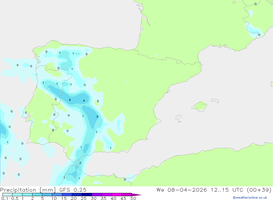Click the legend label "50"
This screenshot has width=273, height=200.
(x=133, y=198)
